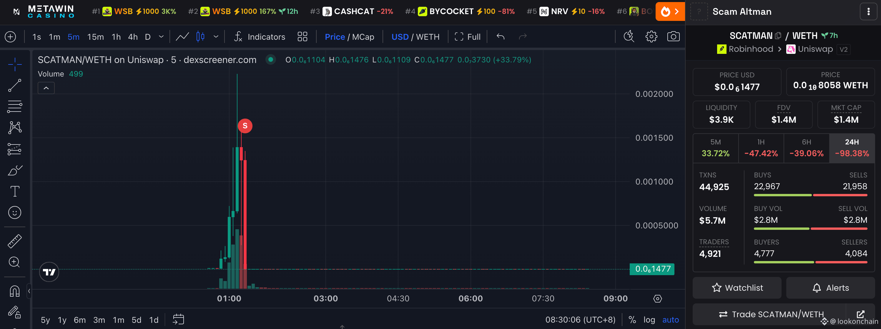Collapse the chart legend indicators
The height and width of the screenshot is (329, 881).
click(46, 88)
